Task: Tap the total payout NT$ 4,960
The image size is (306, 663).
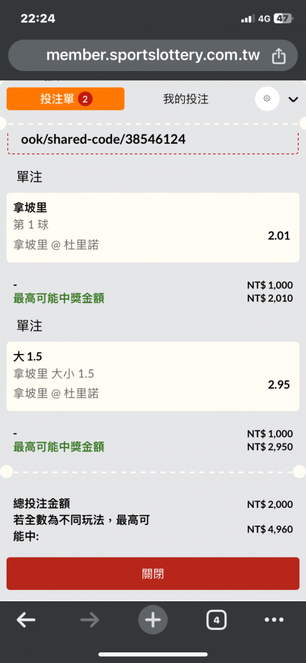Action: (x=270, y=528)
